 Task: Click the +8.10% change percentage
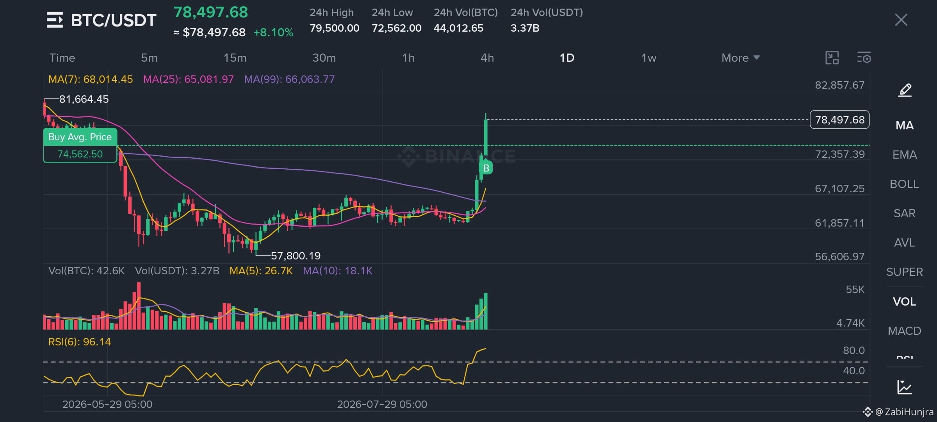click(273, 32)
